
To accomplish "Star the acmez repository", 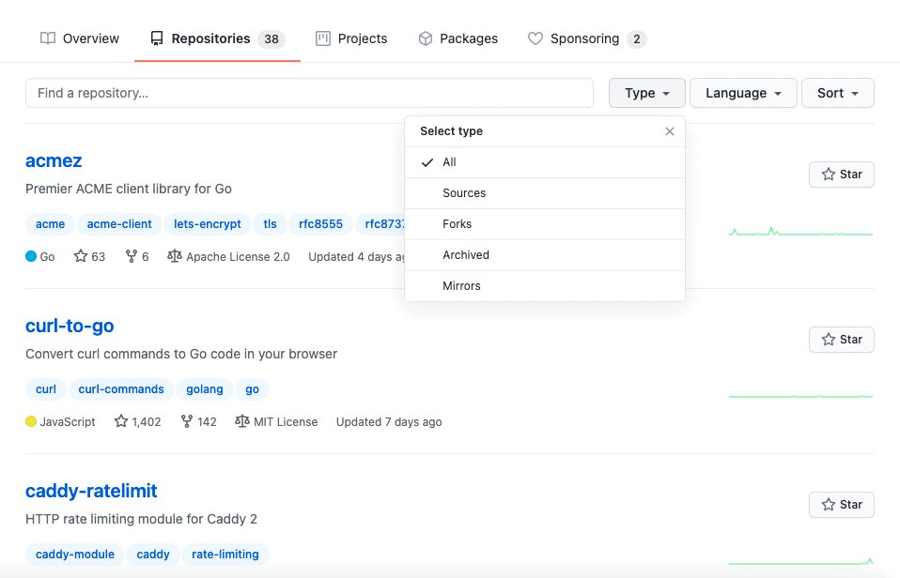I will (x=841, y=175).
